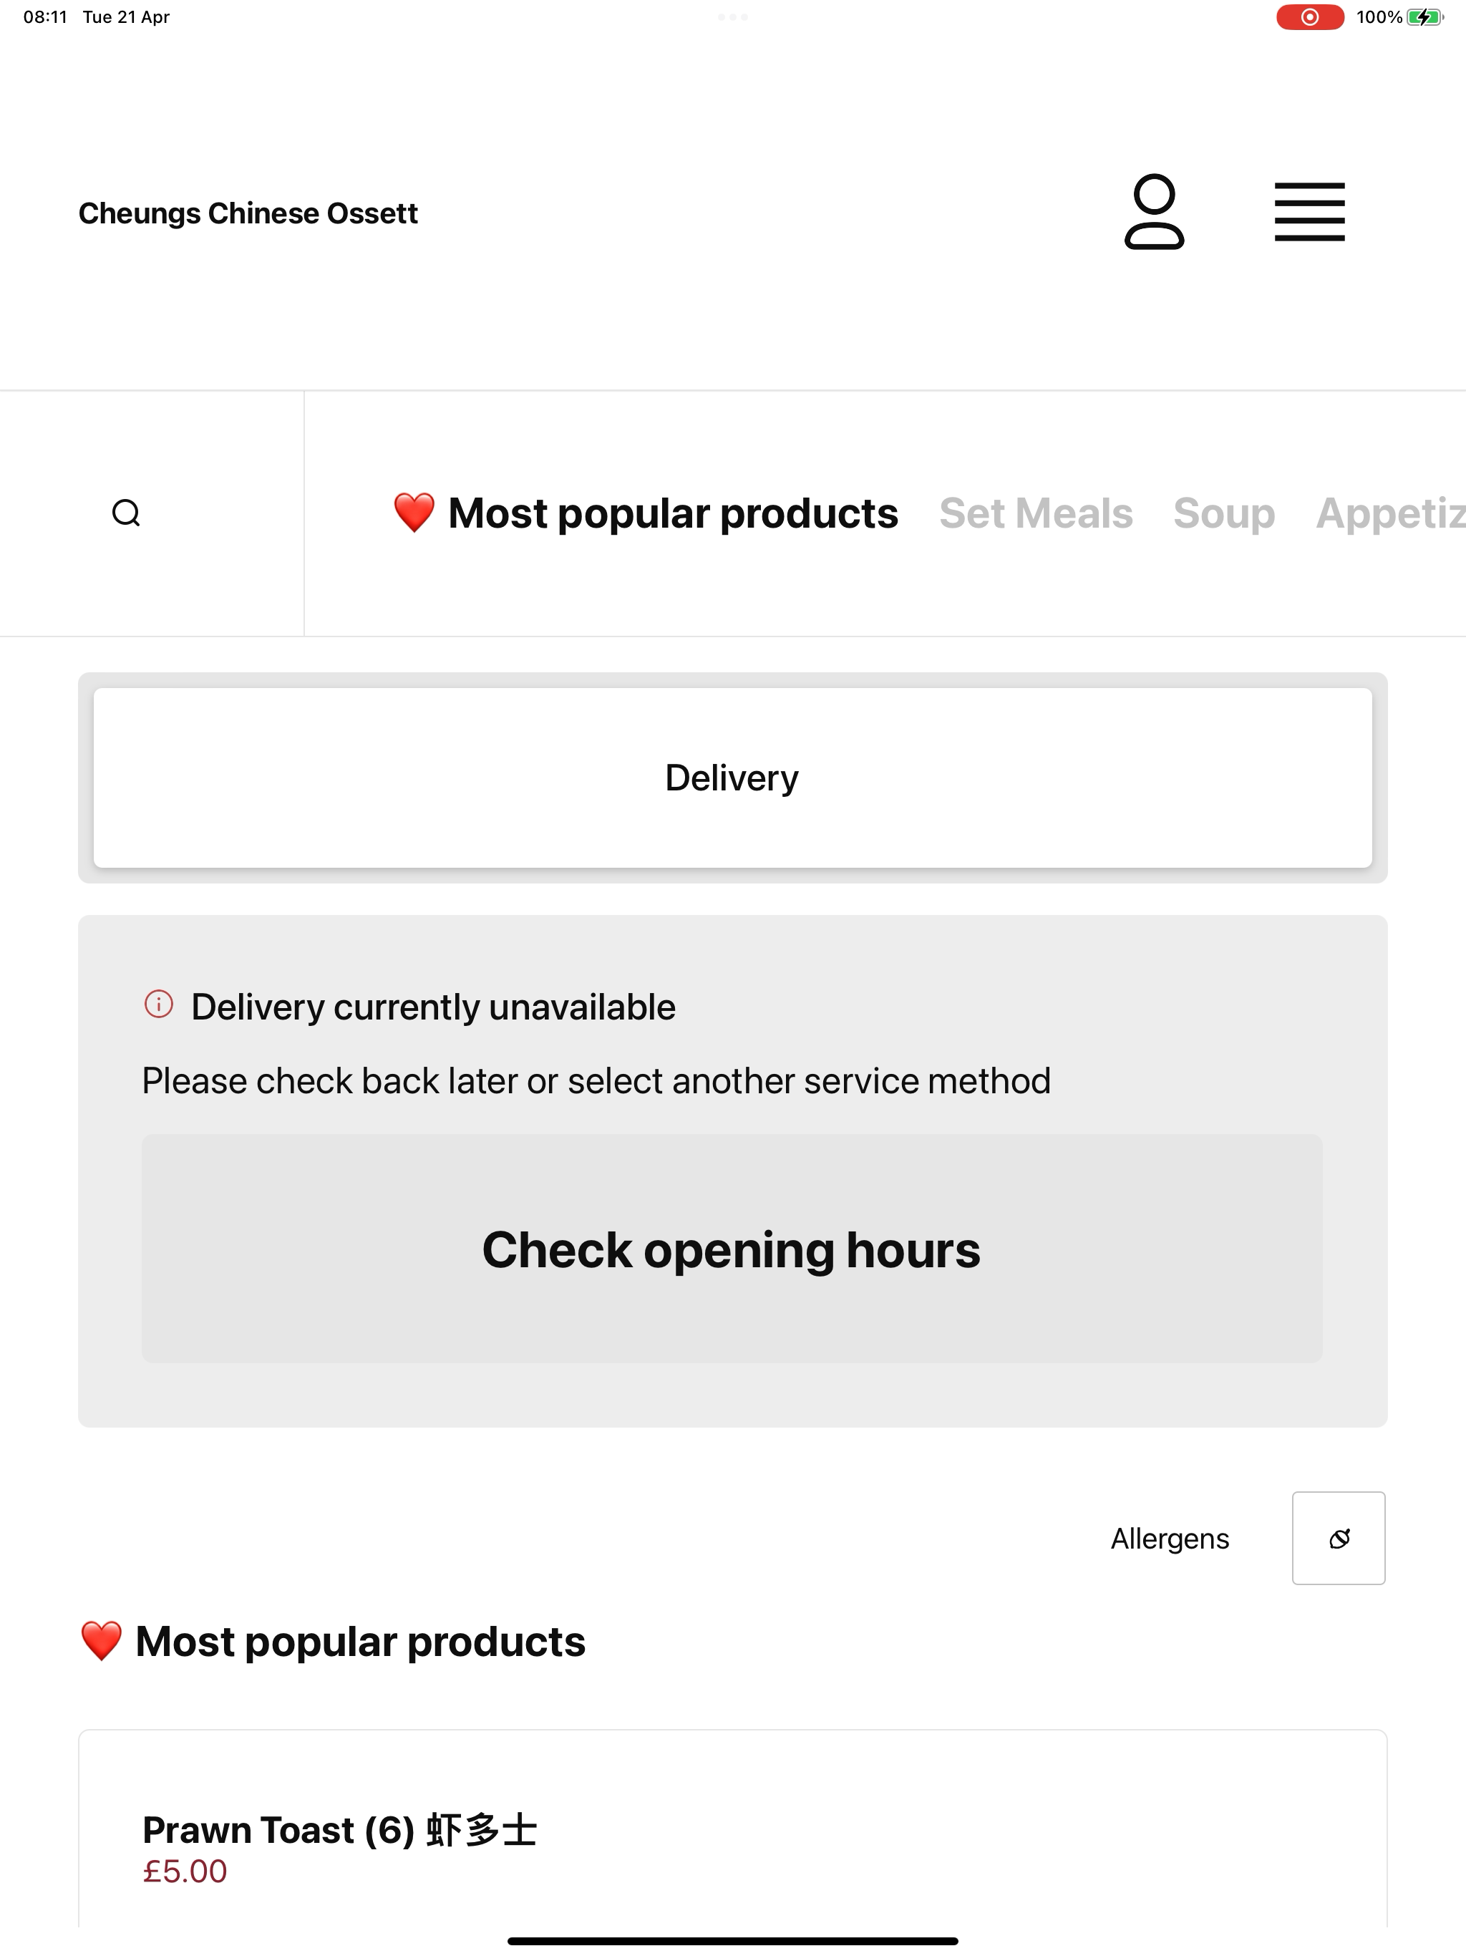Open the hamburger menu

pos(1309,212)
